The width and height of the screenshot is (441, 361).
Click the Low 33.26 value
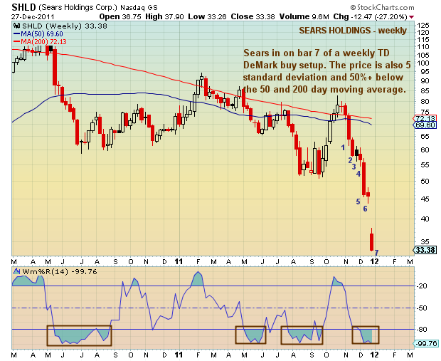click(207, 16)
